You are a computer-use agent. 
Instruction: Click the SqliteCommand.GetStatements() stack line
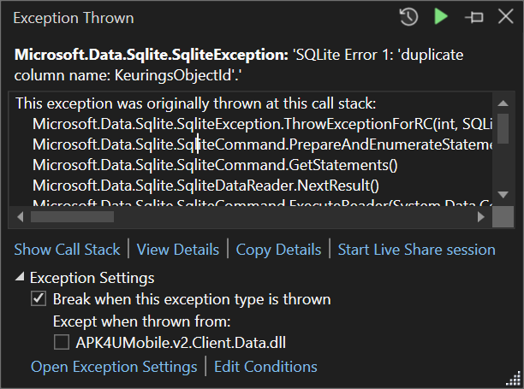coord(216,164)
